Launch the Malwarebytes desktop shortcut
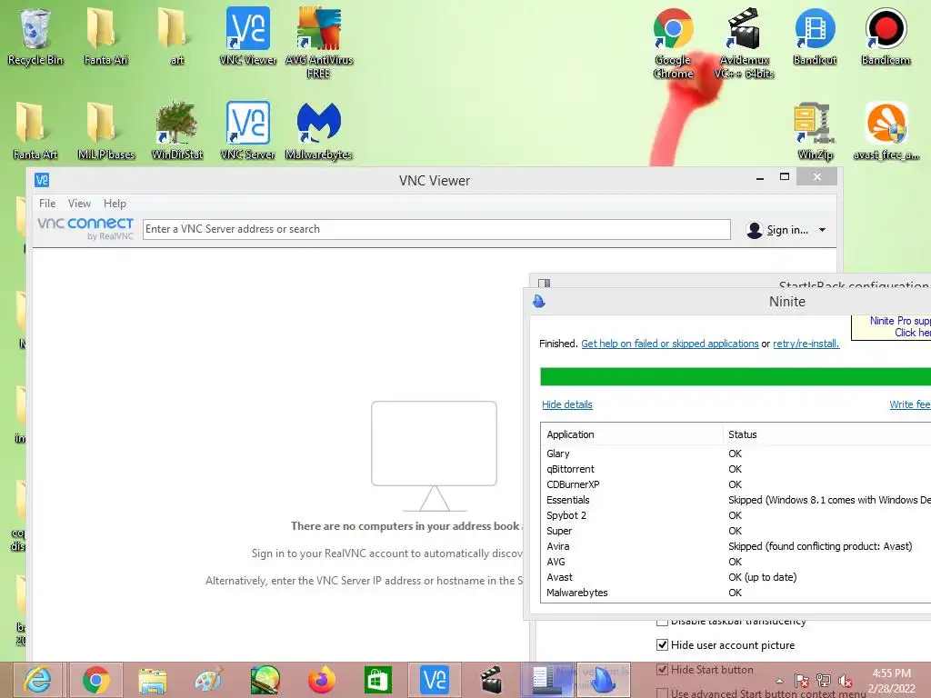Viewport: 931px width, 698px height. 319,131
